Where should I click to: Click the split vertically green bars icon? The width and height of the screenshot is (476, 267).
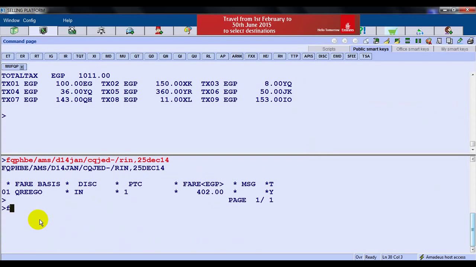pos(418,41)
